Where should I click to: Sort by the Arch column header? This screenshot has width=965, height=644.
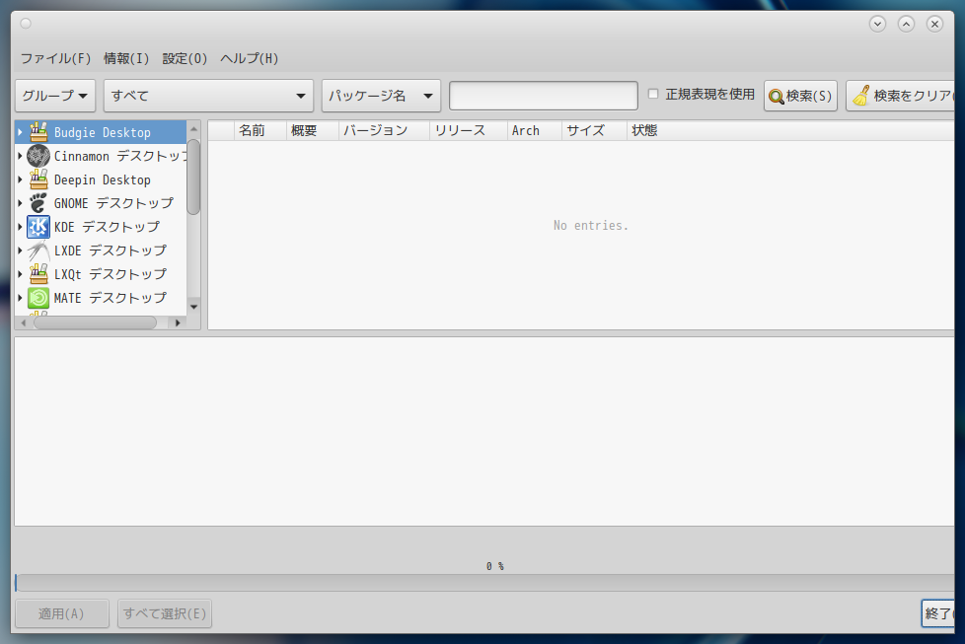click(534, 130)
